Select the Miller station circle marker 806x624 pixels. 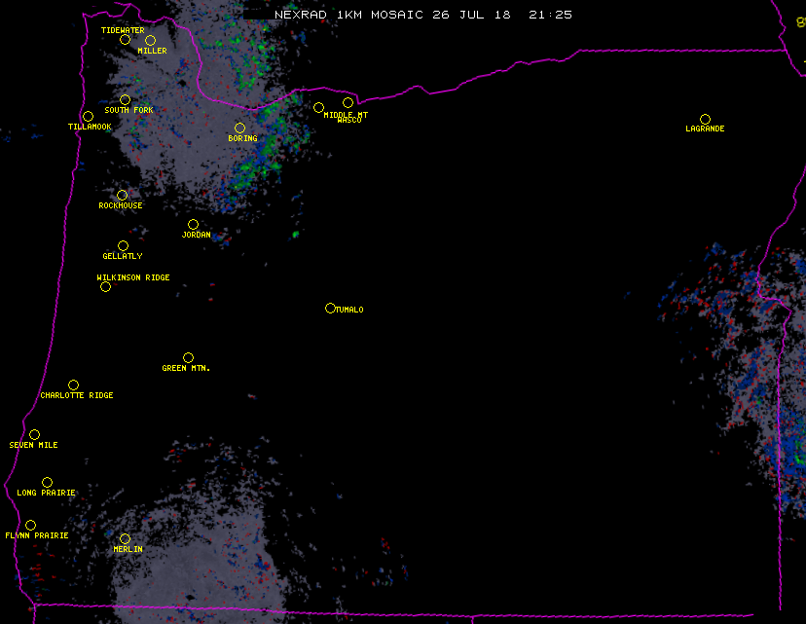click(x=150, y=40)
